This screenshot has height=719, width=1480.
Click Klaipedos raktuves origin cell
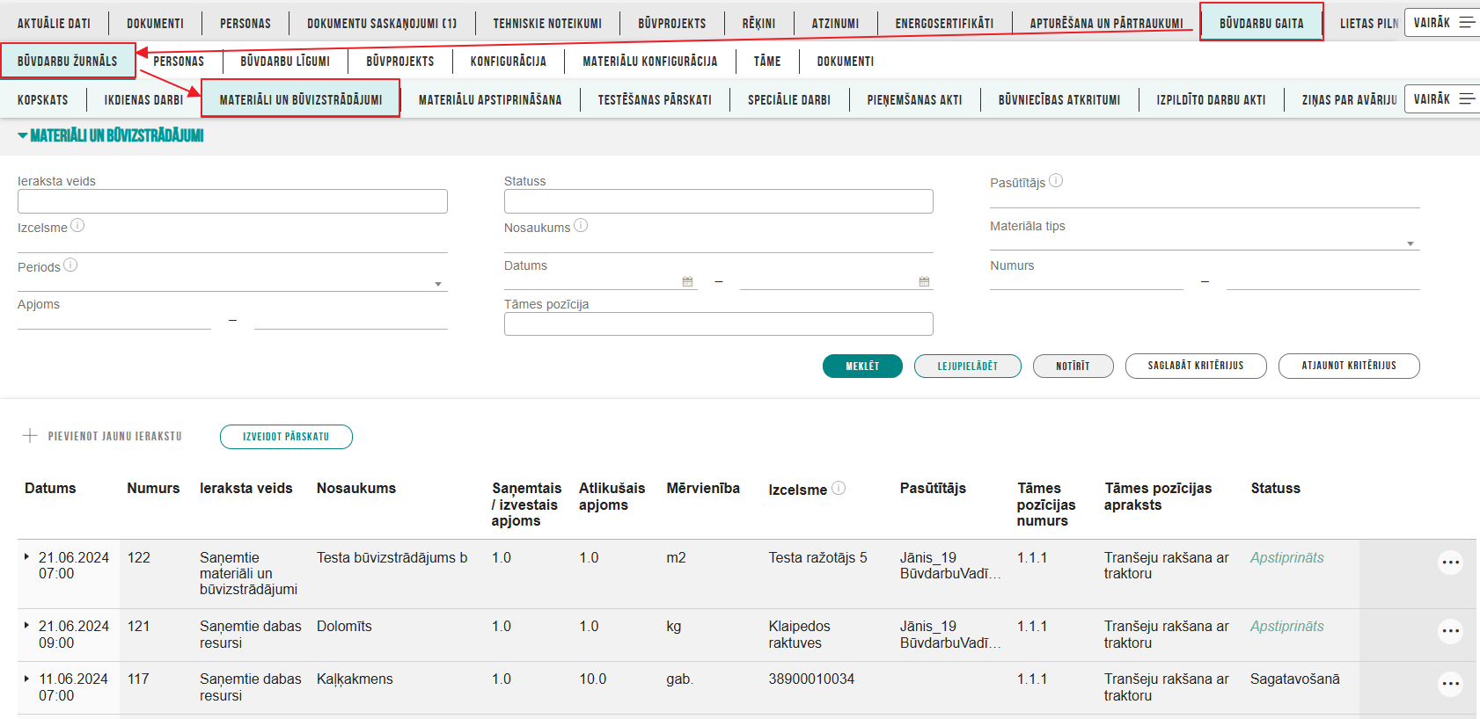pyautogui.click(x=799, y=635)
